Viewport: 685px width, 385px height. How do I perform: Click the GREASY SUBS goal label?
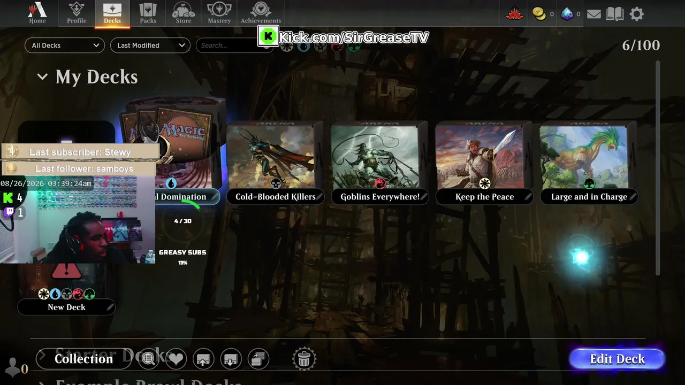182,252
